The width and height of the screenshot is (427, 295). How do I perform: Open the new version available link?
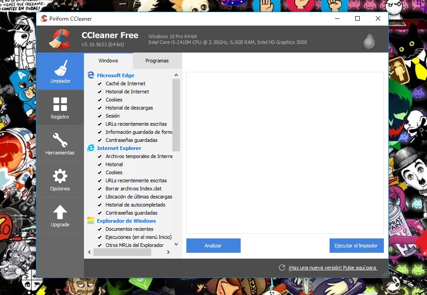tap(333, 268)
